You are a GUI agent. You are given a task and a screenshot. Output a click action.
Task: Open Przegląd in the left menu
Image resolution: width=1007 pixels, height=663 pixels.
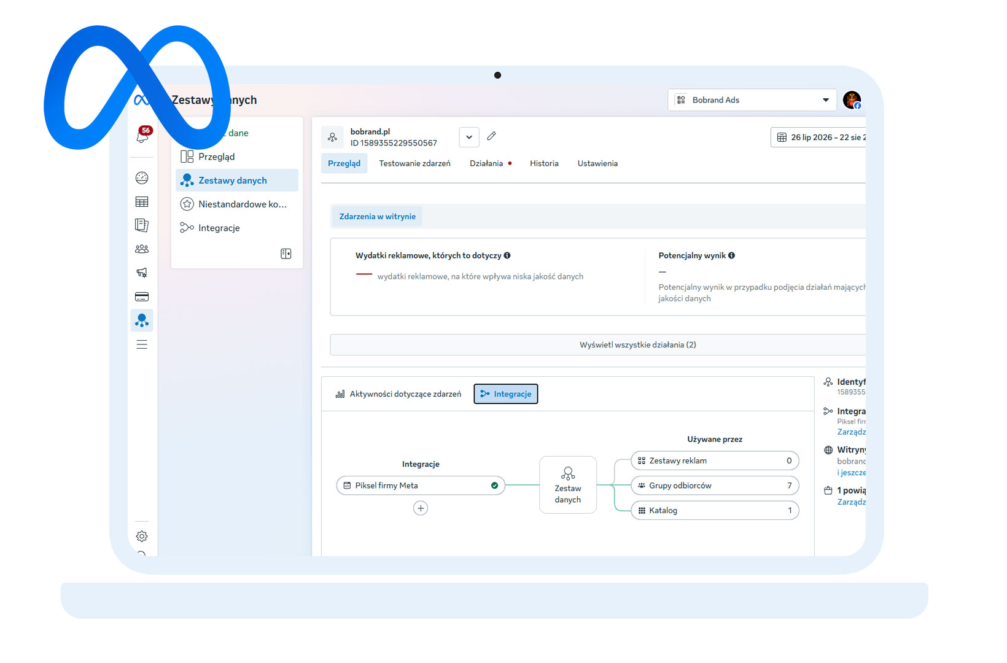point(237,157)
